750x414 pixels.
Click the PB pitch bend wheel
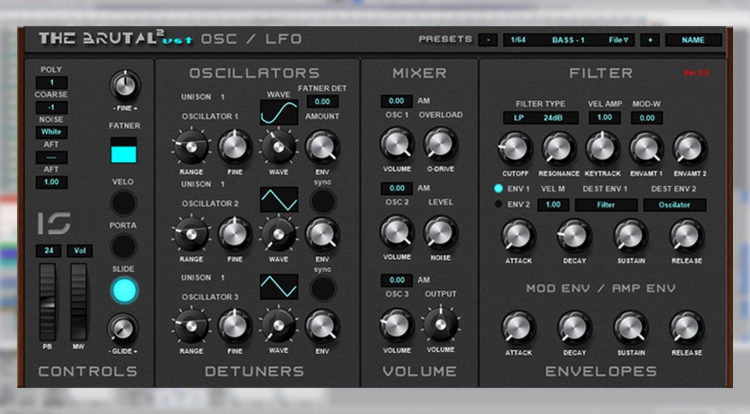pos(48,302)
